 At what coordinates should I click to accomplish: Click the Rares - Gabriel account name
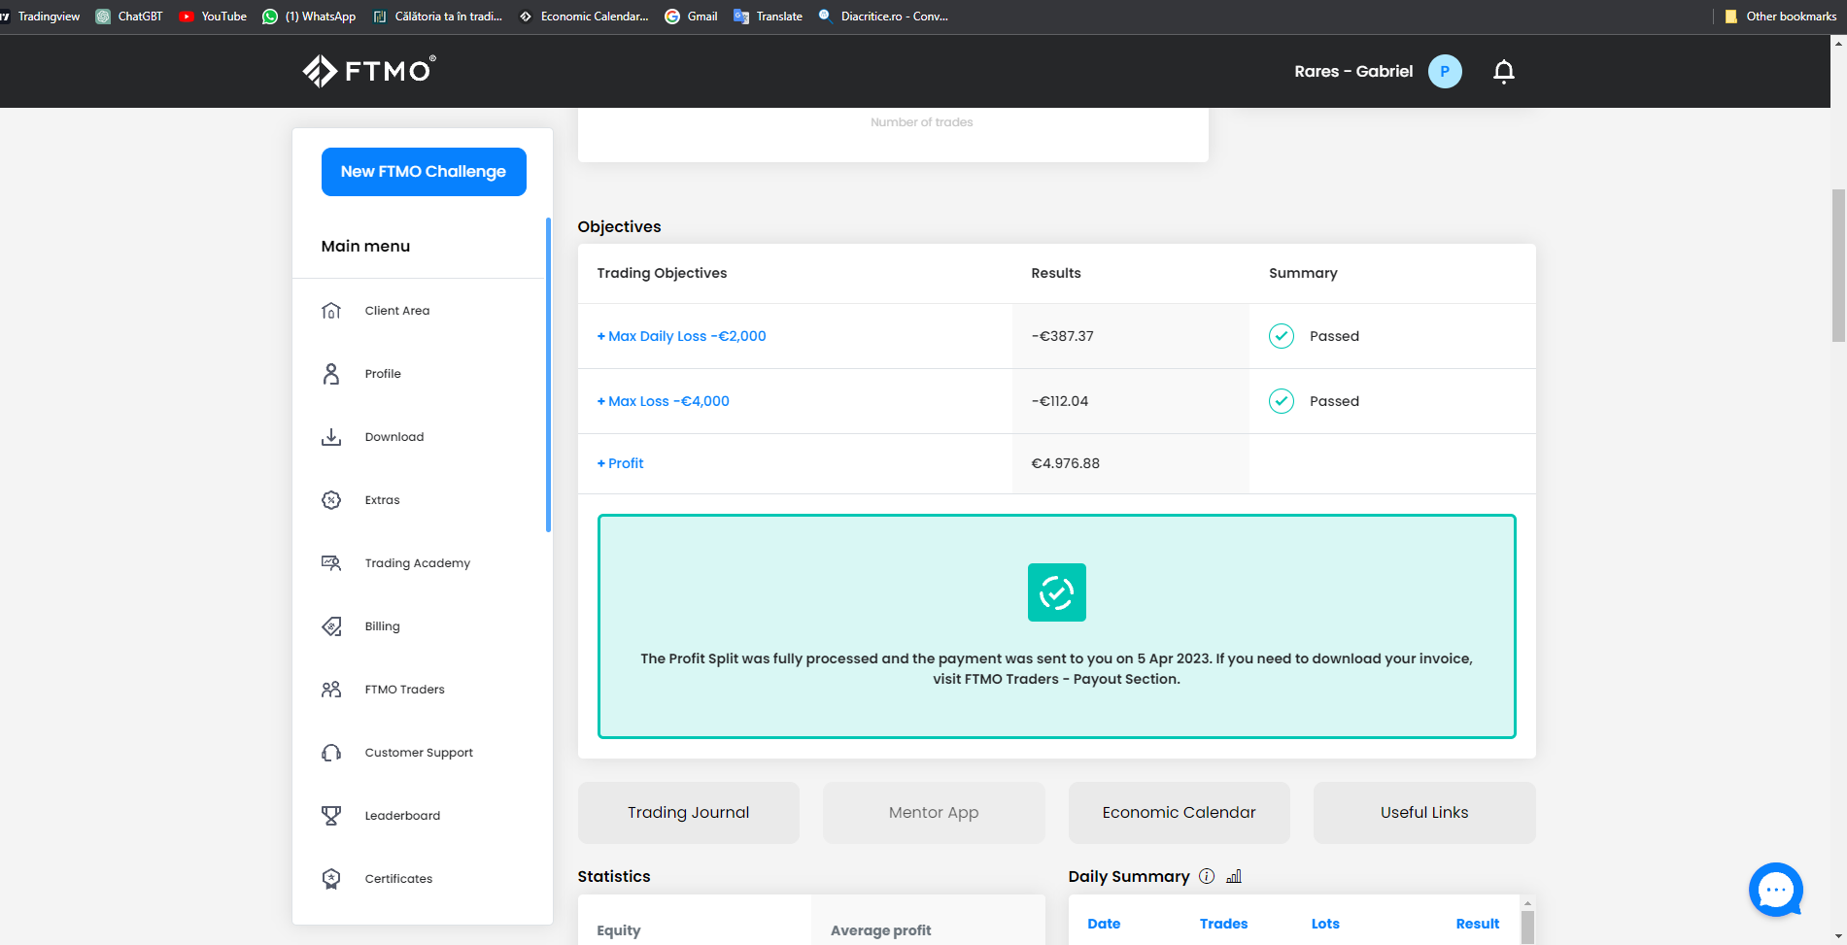pos(1353,72)
